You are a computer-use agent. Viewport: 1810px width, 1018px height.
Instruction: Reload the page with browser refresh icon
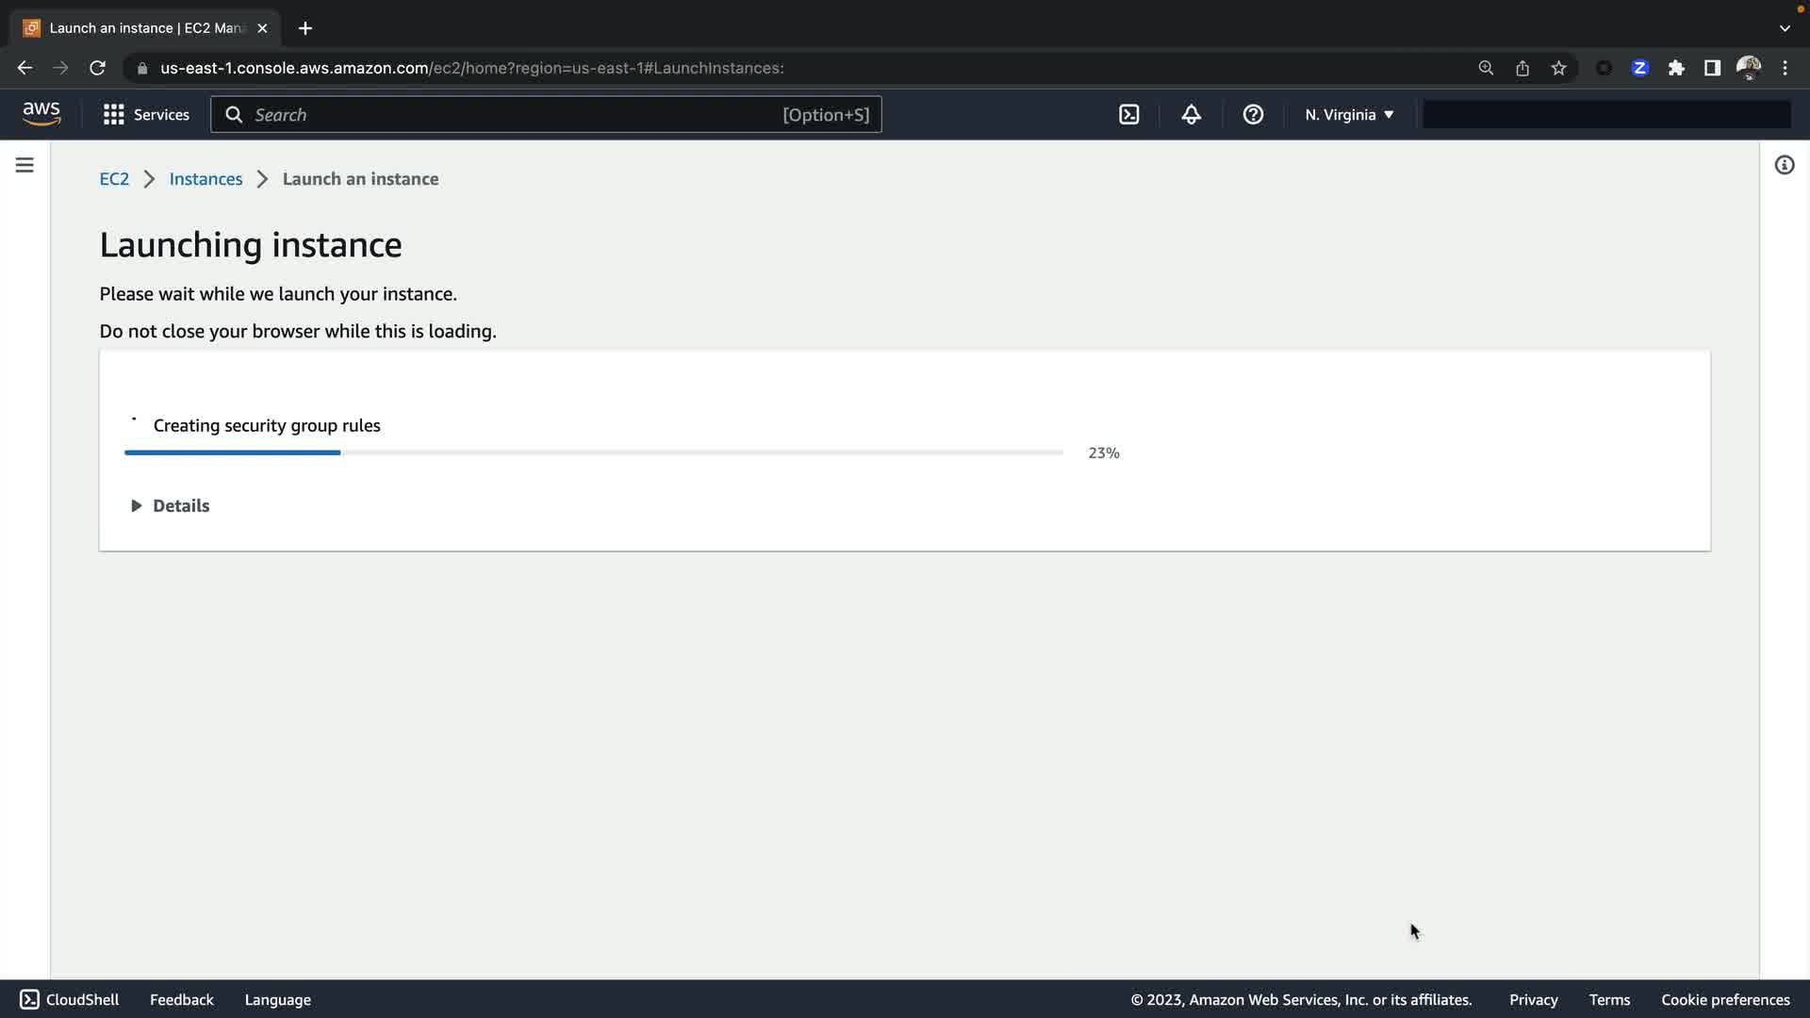tap(97, 68)
